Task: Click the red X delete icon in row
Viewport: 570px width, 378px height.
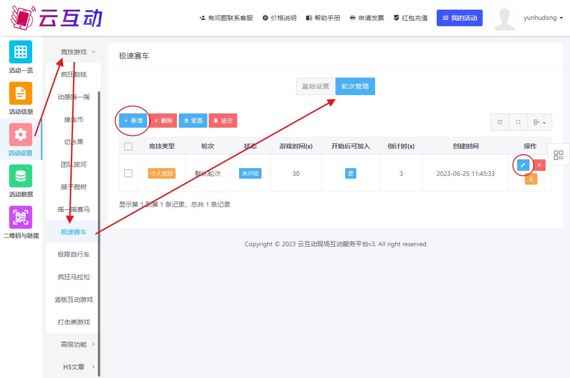Action: pyautogui.click(x=539, y=165)
